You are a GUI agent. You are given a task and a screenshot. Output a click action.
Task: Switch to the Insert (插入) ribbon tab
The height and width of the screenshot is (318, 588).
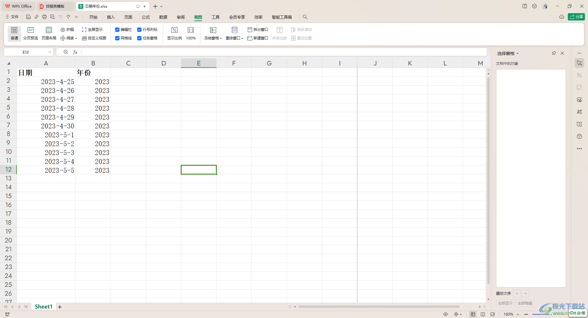tap(111, 17)
